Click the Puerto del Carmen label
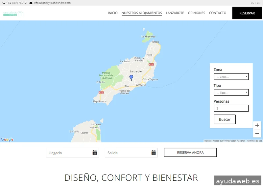 pyautogui.click(x=124, y=92)
